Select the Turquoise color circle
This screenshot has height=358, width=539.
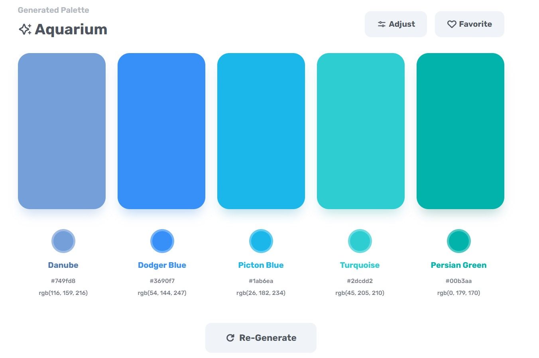360,241
